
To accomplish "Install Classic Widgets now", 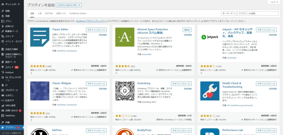I will tap(96, 84).
